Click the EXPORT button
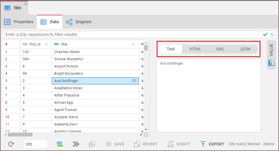This screenshot has width=279, height=151. tap(212, 144)
